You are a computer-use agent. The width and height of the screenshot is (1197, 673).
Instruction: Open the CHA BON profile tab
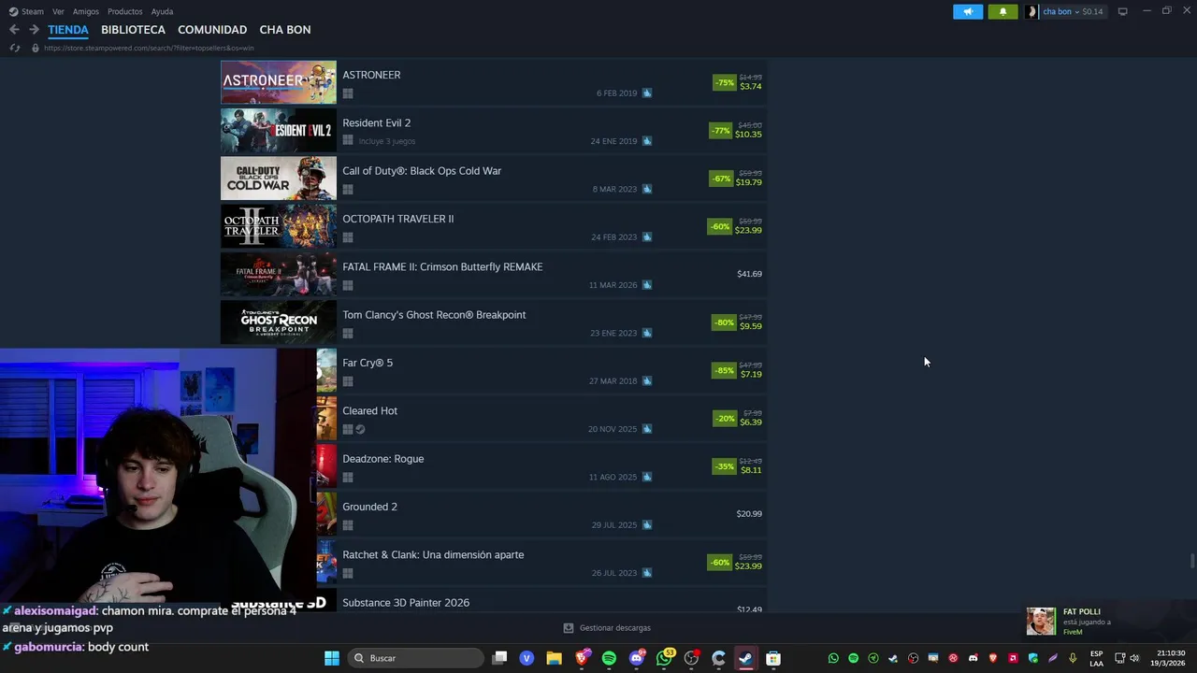pos(285,30)
